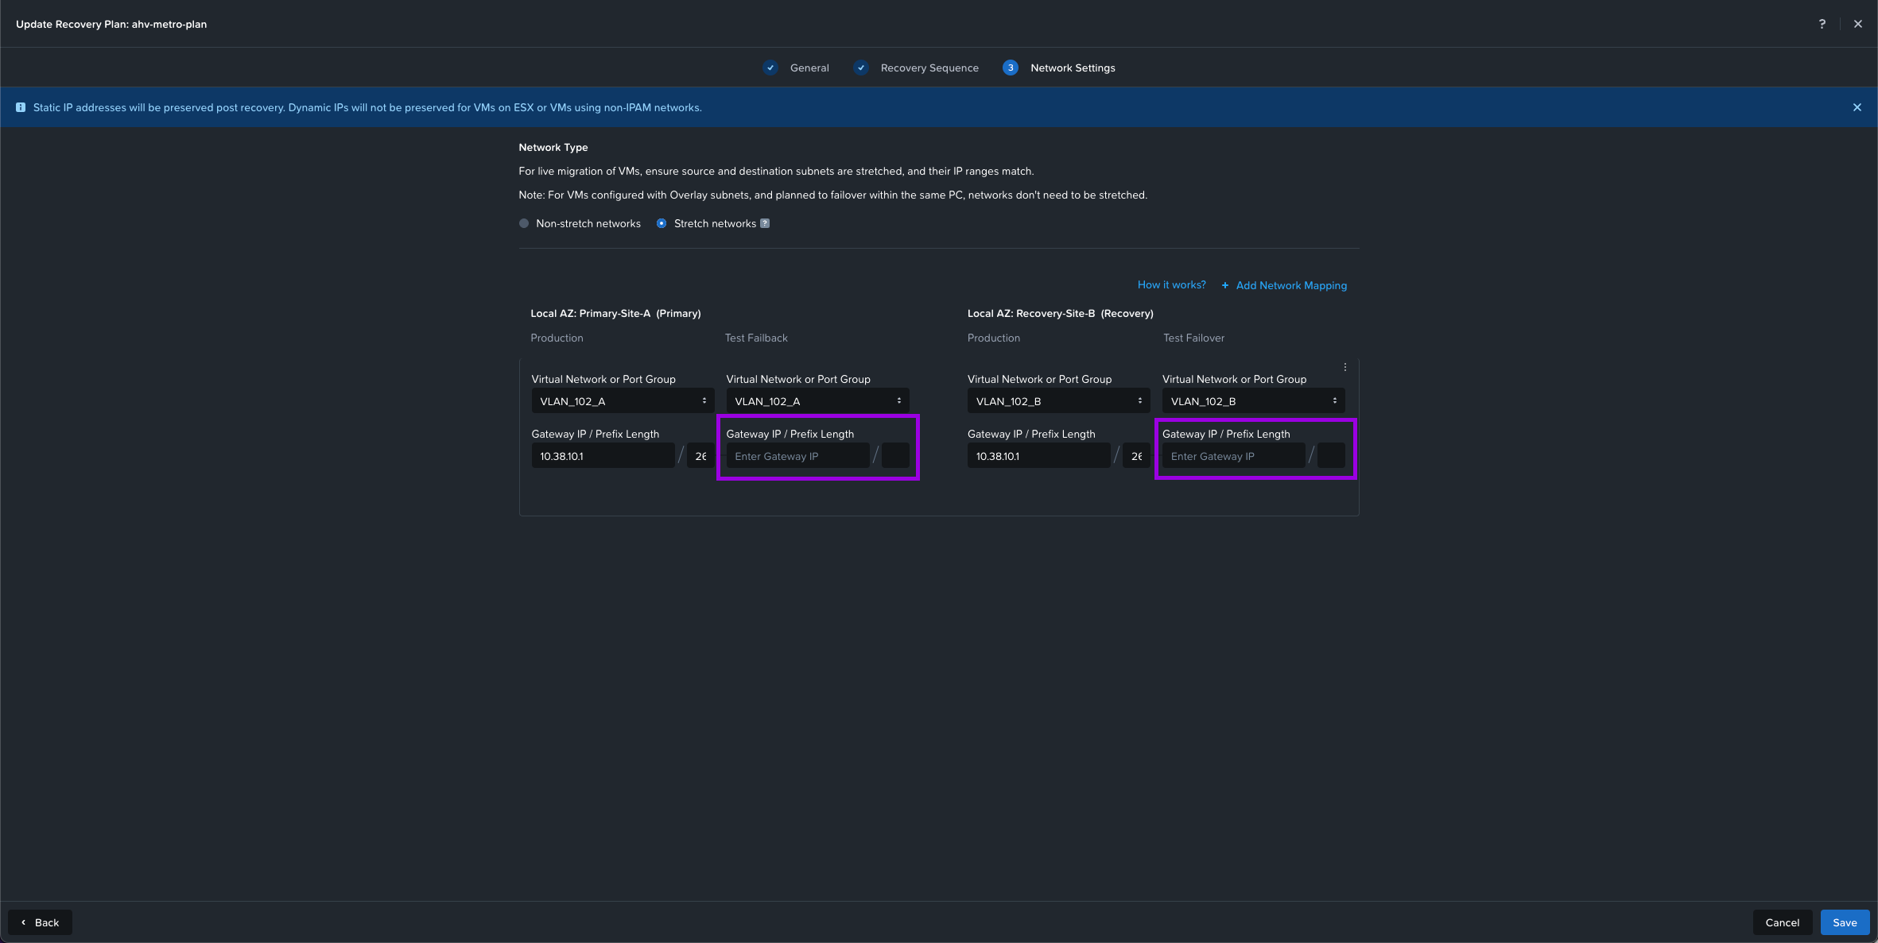Open Recovery Production VLAN_102_B dropdown

pos(1058,401)
